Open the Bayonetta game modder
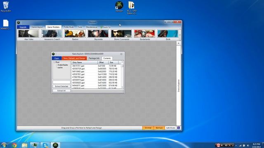 (x=98, y=35)
